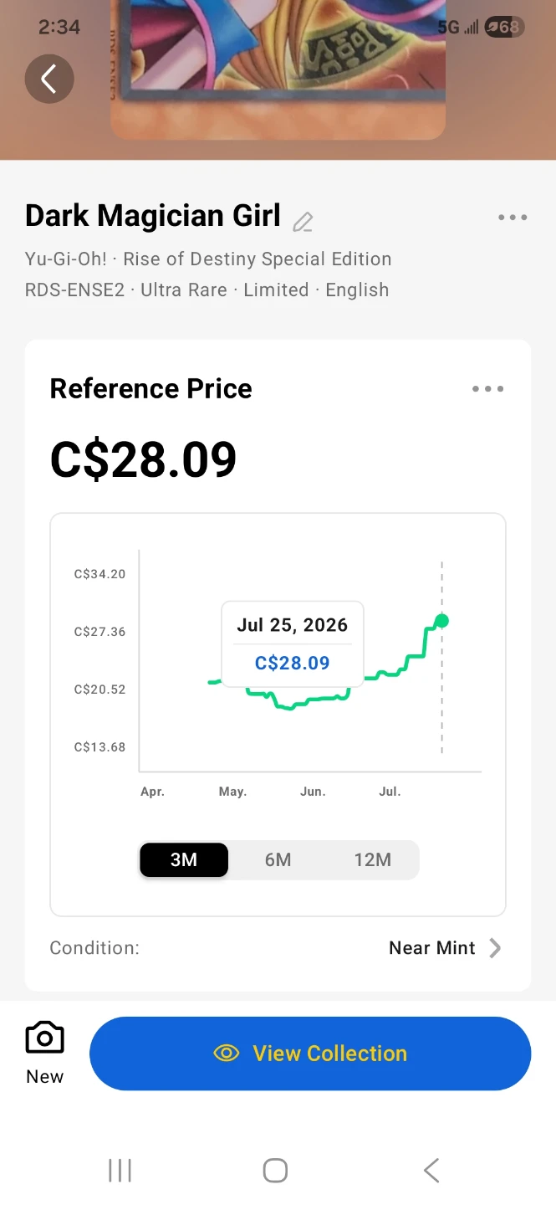Viewport: 556px width, 1205px height.
Task: Edit card name with pencil icon
Action: coord(303,222)
